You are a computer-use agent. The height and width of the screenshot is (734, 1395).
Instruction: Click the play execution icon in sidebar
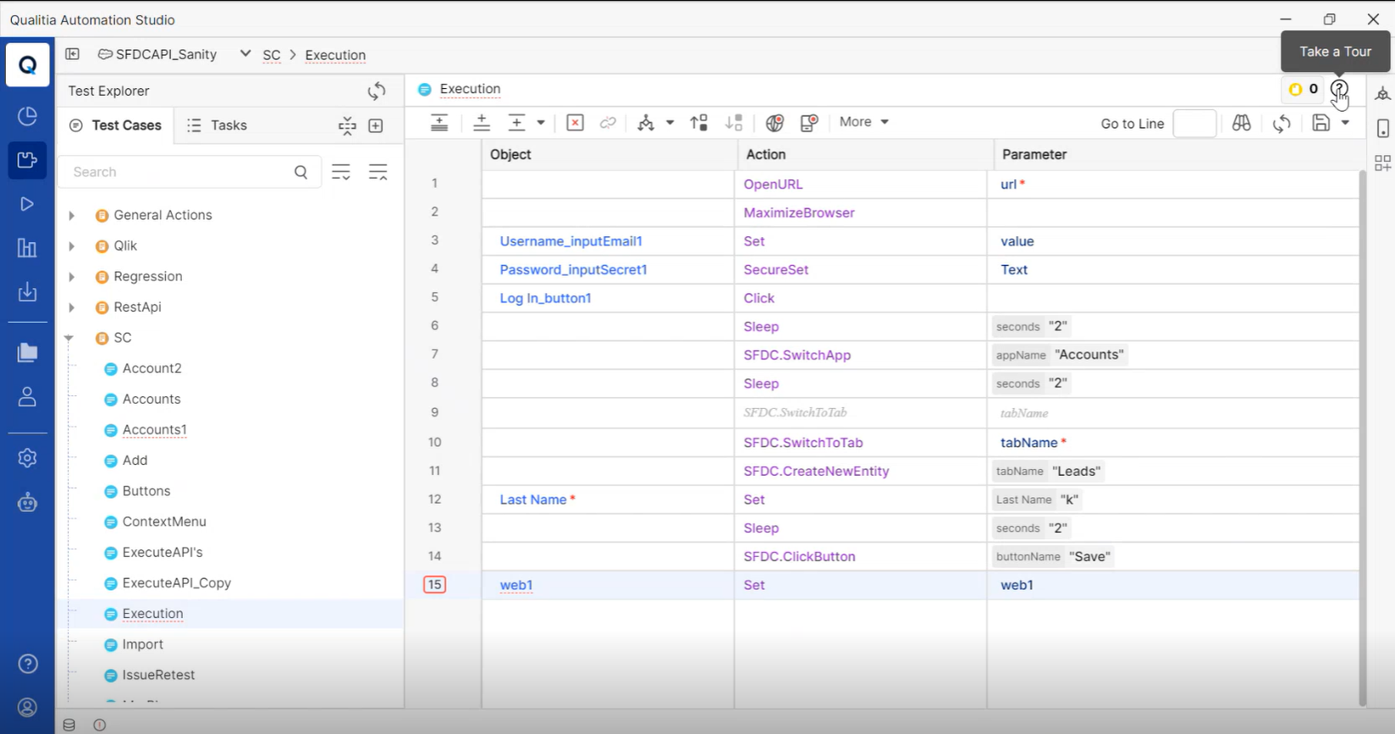[27, 204]
